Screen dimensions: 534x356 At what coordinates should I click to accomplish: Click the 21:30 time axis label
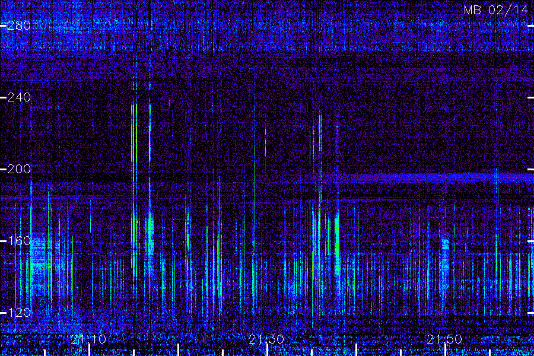click(x=266, y=339)
